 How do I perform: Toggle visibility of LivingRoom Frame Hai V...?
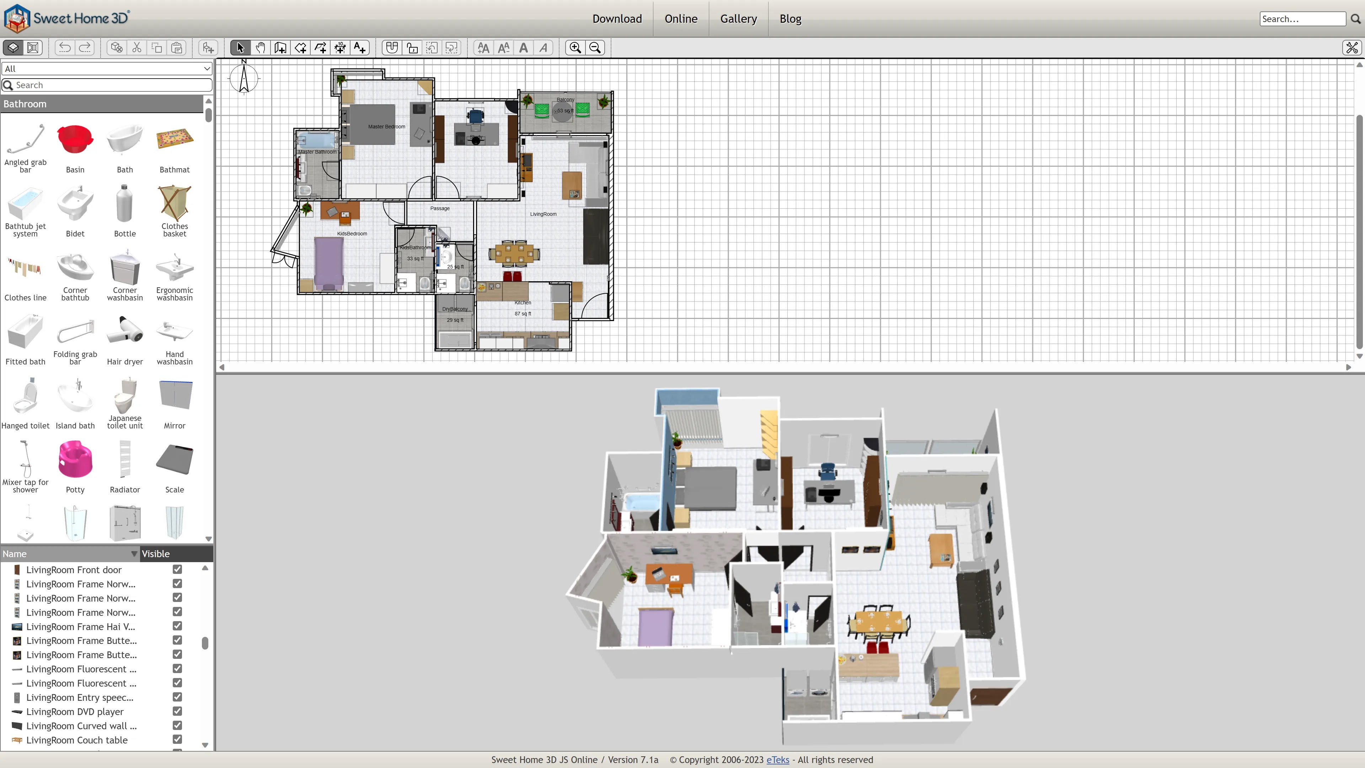point(177,626)
